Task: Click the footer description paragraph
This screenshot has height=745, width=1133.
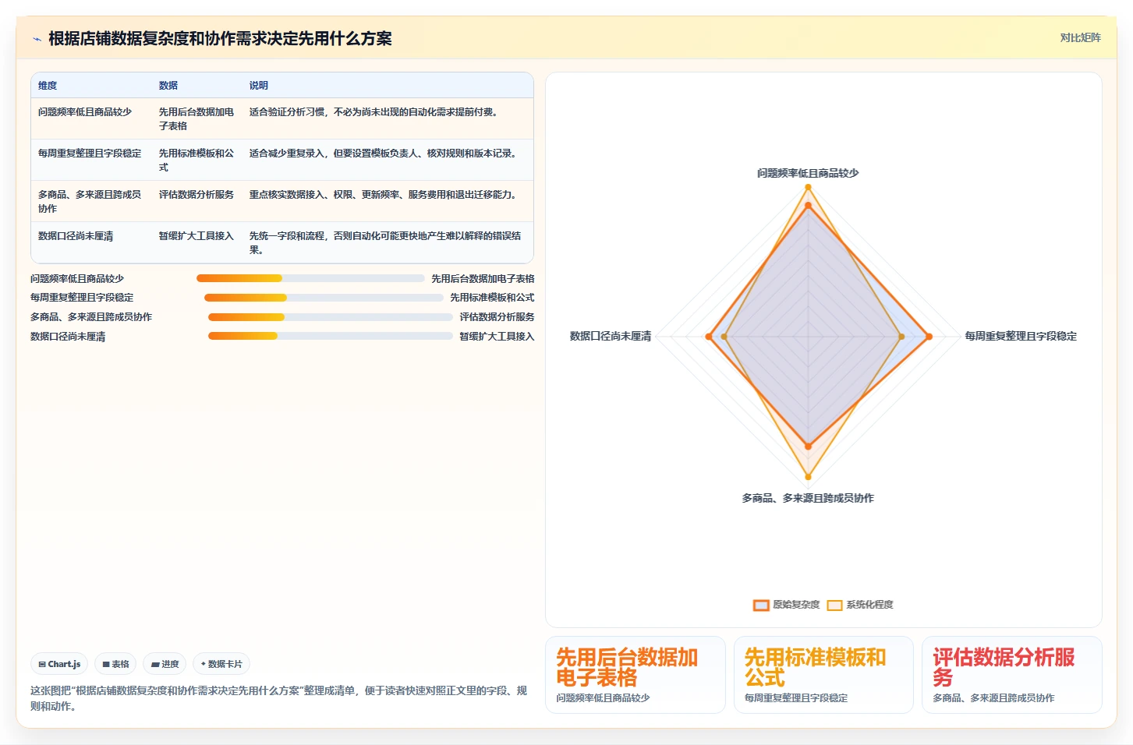Action: [x=278, y=698]
